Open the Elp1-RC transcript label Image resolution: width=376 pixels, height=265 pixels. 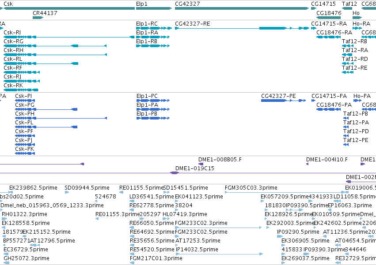coord(147,24)
